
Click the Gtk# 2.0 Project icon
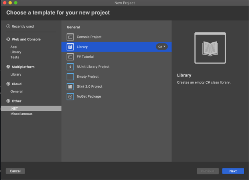point(70,86)
